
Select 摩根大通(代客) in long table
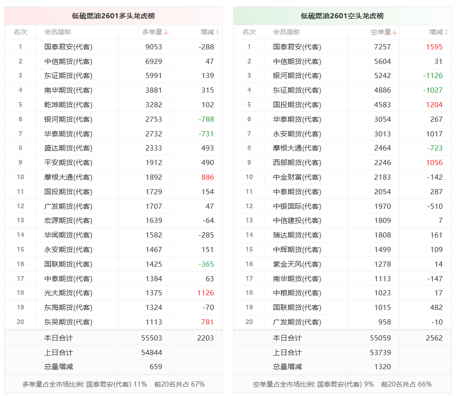(x=68, y=177)
